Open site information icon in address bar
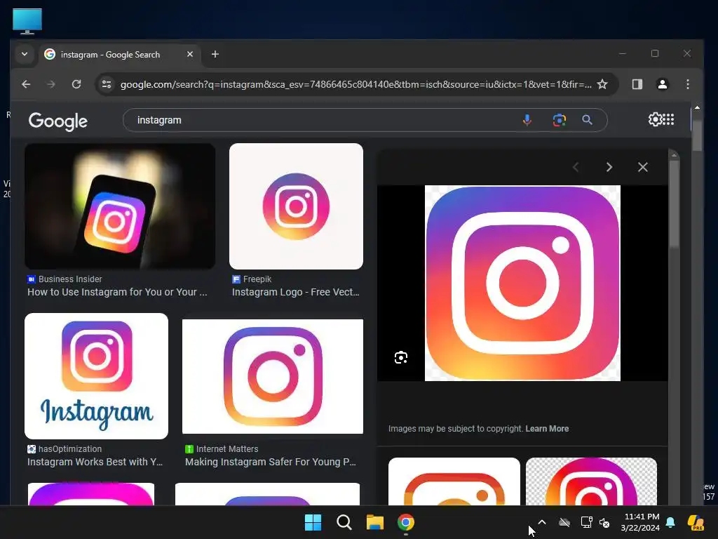718x539 pixels. pos(107,84)
